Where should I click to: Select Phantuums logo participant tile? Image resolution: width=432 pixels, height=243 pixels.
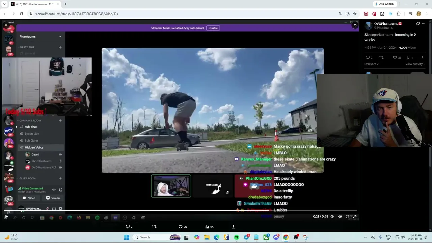click(213, 186)
